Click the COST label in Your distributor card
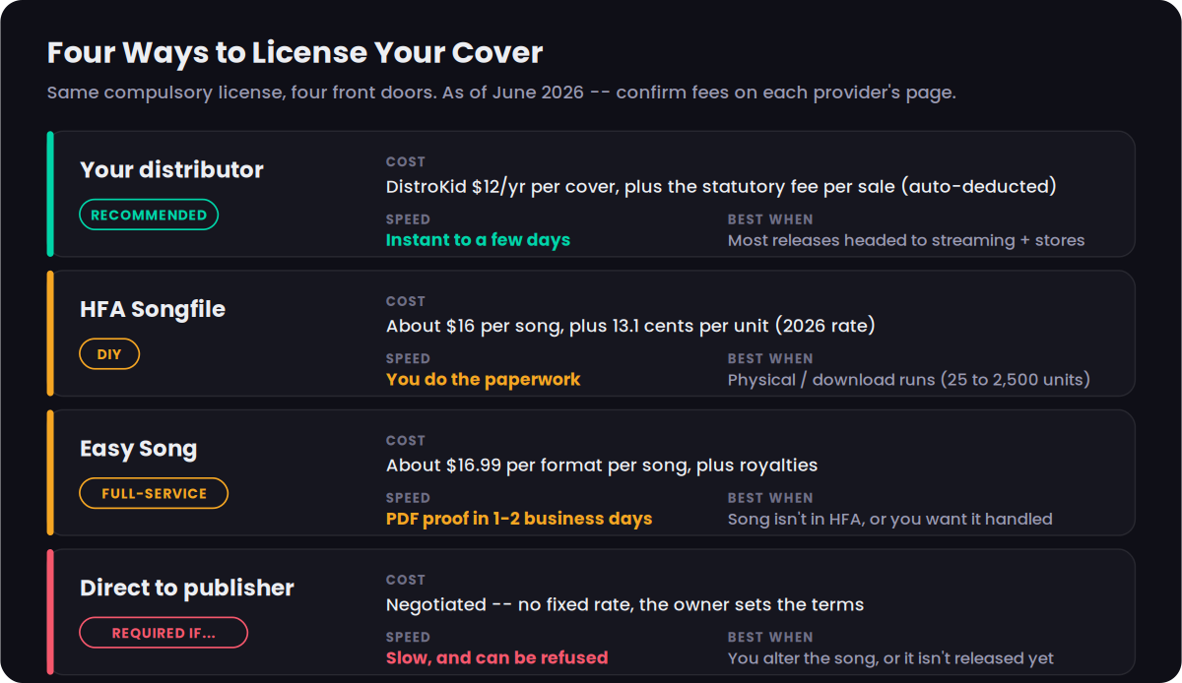The height and width of the screenshot is (683, 1182). (406, 161)
